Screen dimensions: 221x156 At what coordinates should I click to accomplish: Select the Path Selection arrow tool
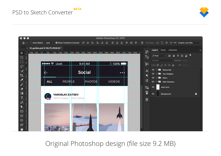coord(21,107)
